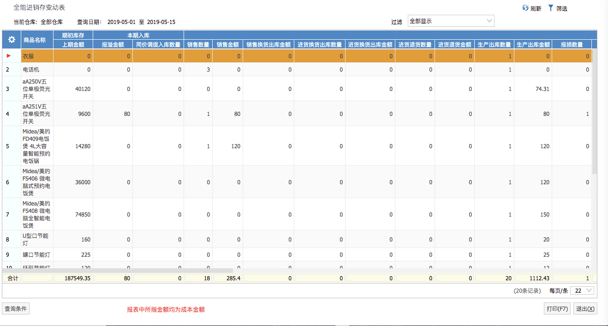Click the 销售换货出库金额 column header

coord(268,44)
